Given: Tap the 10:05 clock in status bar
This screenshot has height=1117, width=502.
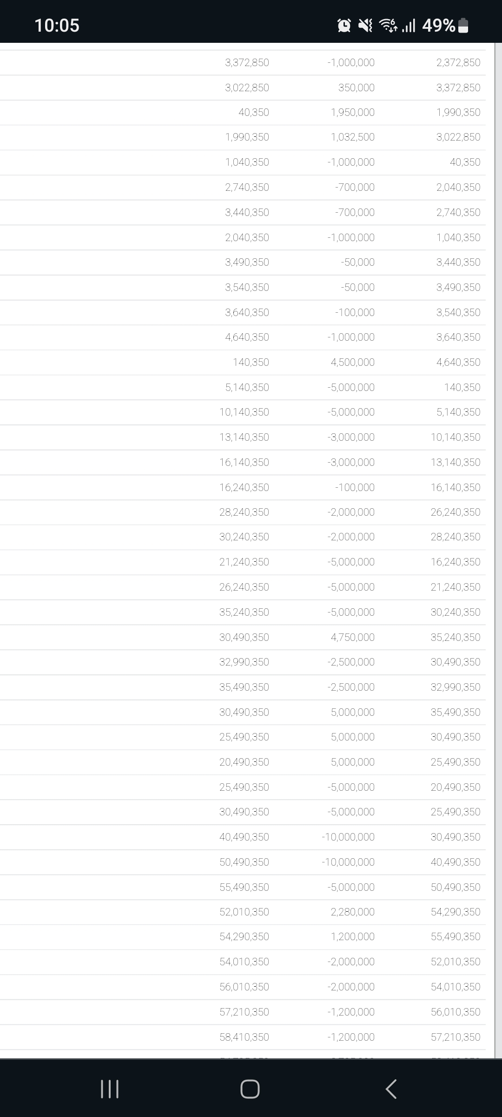Looking at the screenshot, I should click(57, 25).
